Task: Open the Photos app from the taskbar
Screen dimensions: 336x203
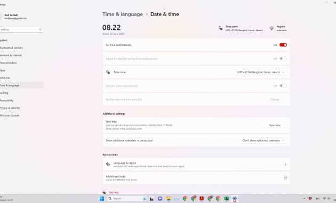Action: [177, 199]
